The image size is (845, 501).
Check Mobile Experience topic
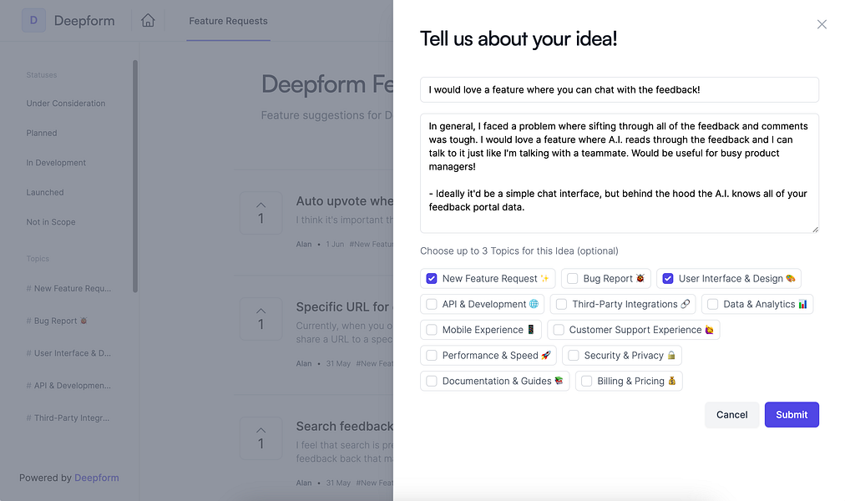(x=431, y=330)
